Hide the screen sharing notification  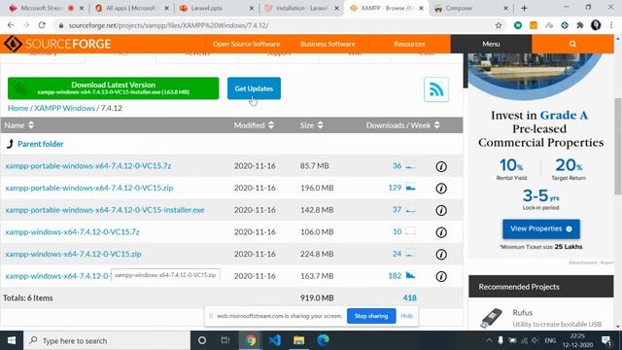[x=406, y=316]
